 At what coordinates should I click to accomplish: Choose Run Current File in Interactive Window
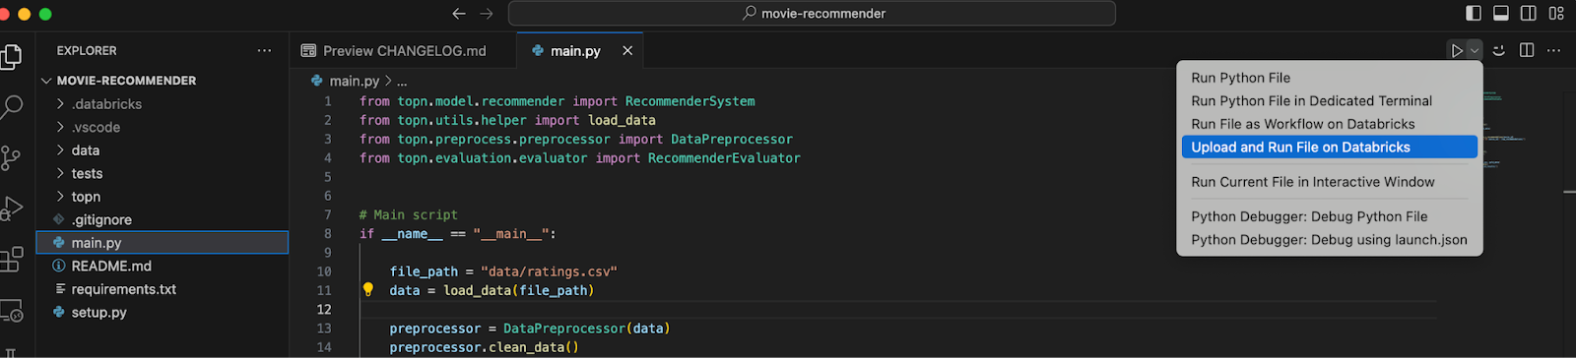tap(1329, 182)
